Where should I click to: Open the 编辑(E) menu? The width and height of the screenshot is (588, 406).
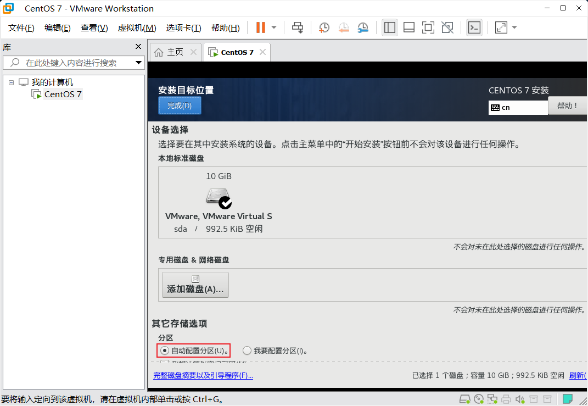pos(58,28)
